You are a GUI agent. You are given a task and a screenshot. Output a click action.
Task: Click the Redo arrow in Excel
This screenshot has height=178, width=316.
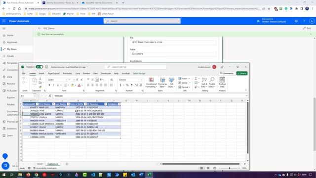(x=24, y=83)
